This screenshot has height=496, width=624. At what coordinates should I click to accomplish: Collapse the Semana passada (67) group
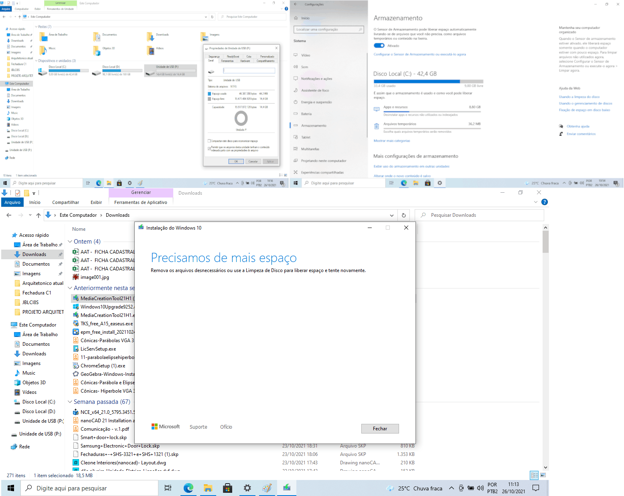coord(70,402)
